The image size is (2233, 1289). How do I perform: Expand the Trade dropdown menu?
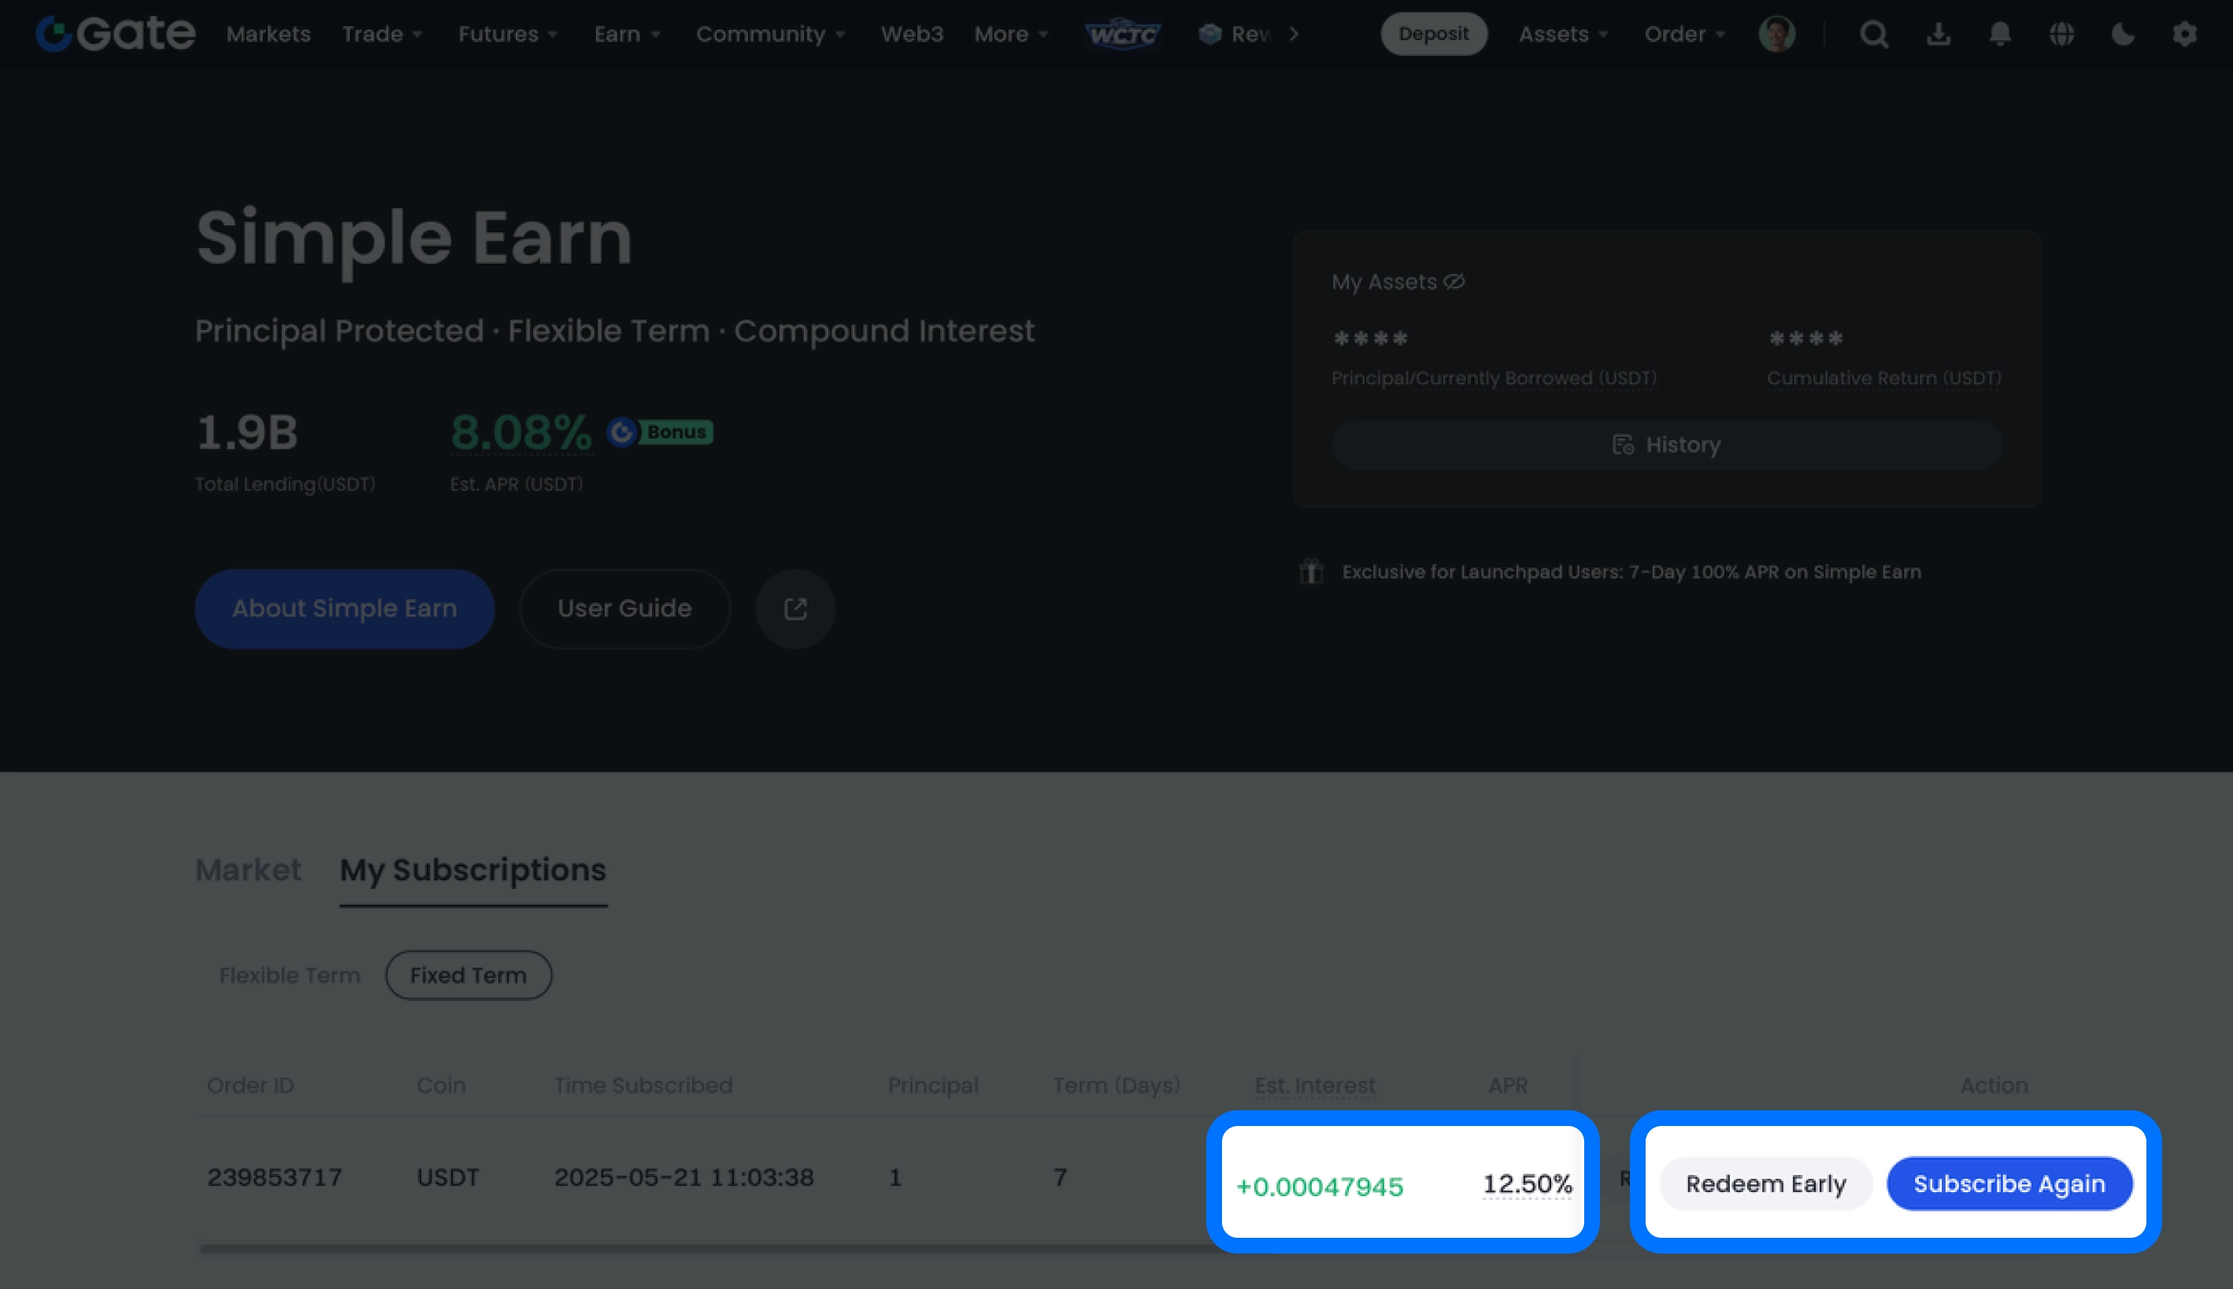click(383, 35)
